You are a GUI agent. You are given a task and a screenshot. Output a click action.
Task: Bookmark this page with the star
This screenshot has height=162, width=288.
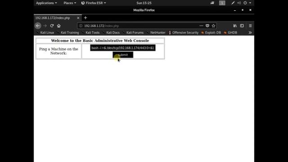(213, 26)
